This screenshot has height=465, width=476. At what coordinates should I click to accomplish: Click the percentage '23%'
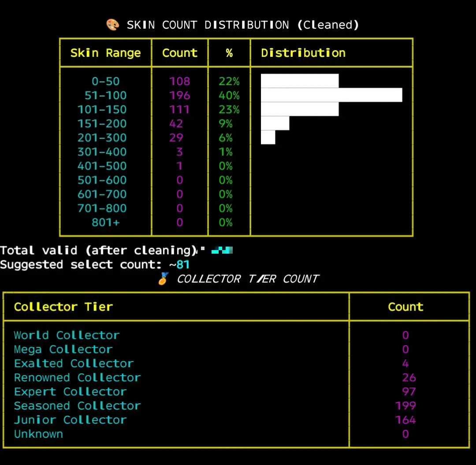[x=229, y=110]
